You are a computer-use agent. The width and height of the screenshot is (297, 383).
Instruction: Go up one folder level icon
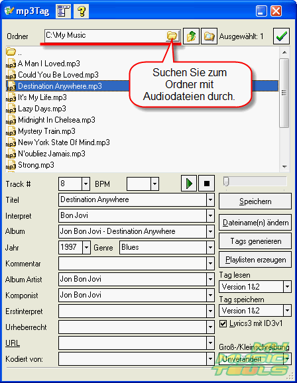191,36
